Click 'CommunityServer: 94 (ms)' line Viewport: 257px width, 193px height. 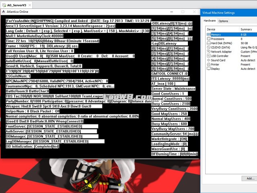click(x=175, y=134)
